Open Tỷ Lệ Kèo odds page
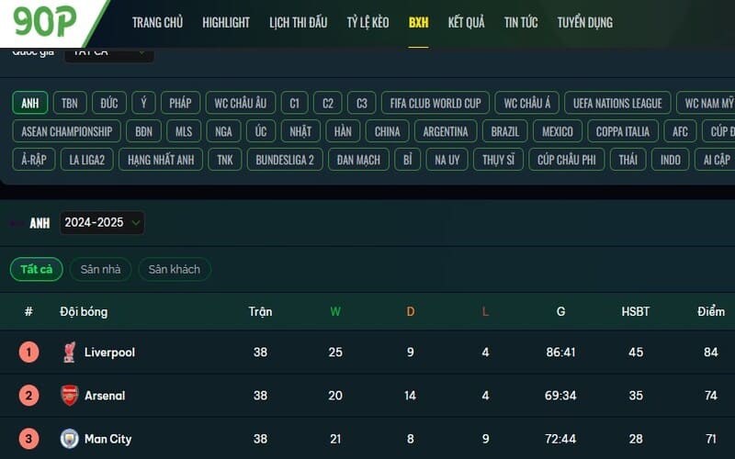 pos(368,22)
